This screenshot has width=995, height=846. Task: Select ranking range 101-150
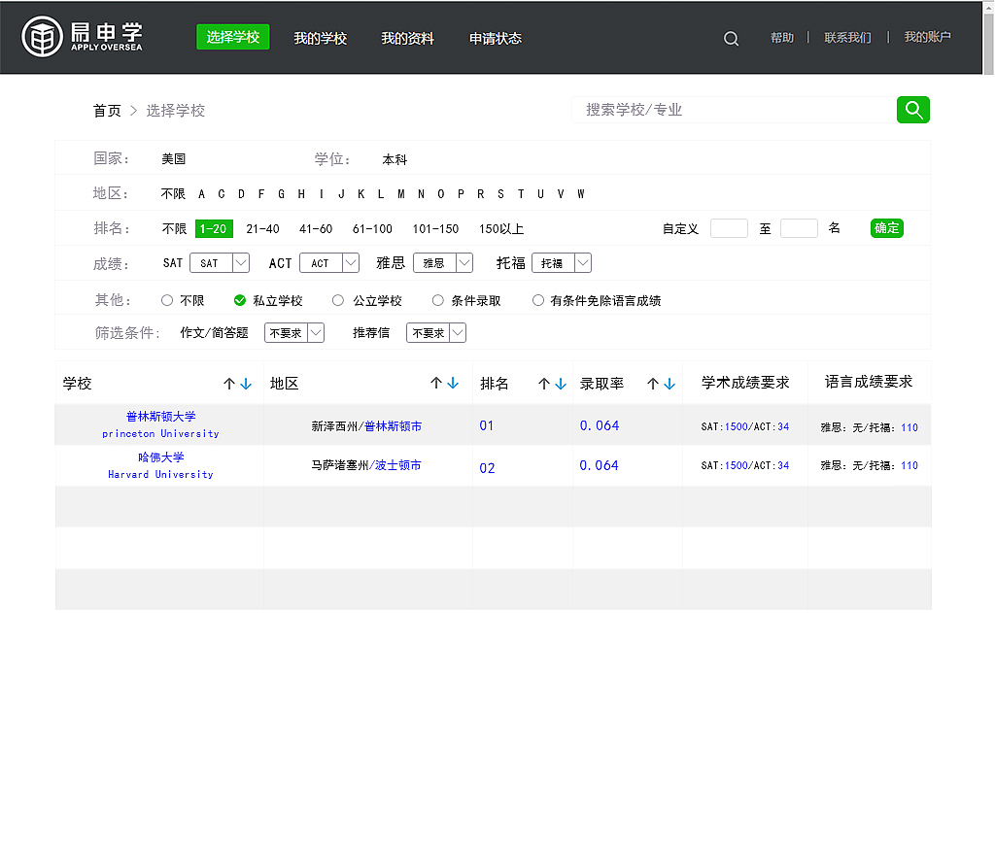pos(435,229)
